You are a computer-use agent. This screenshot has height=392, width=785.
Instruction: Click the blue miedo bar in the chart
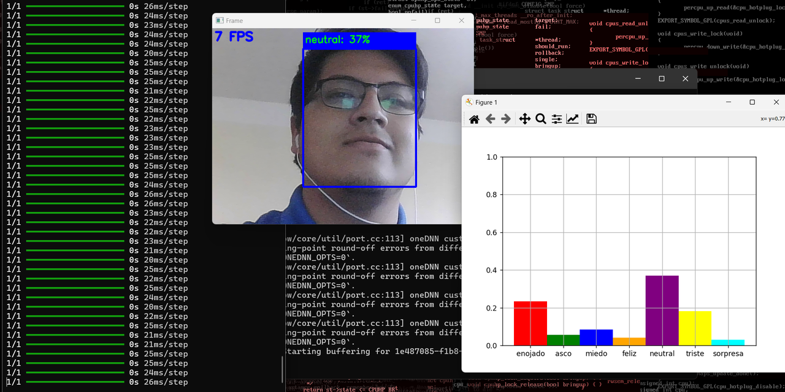pos(596,337)
